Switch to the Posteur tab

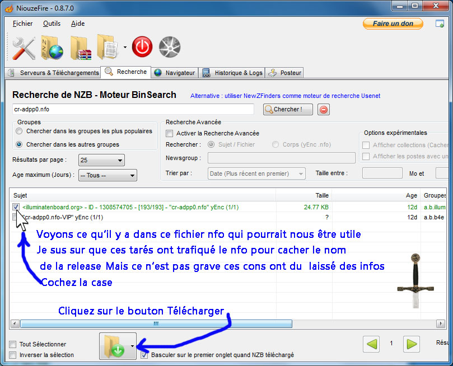tap(284, 73)
